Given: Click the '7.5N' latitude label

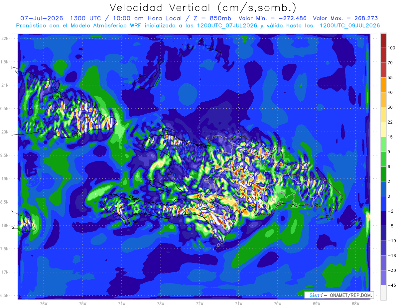Looking at the screenshot, I should (5, 249).
